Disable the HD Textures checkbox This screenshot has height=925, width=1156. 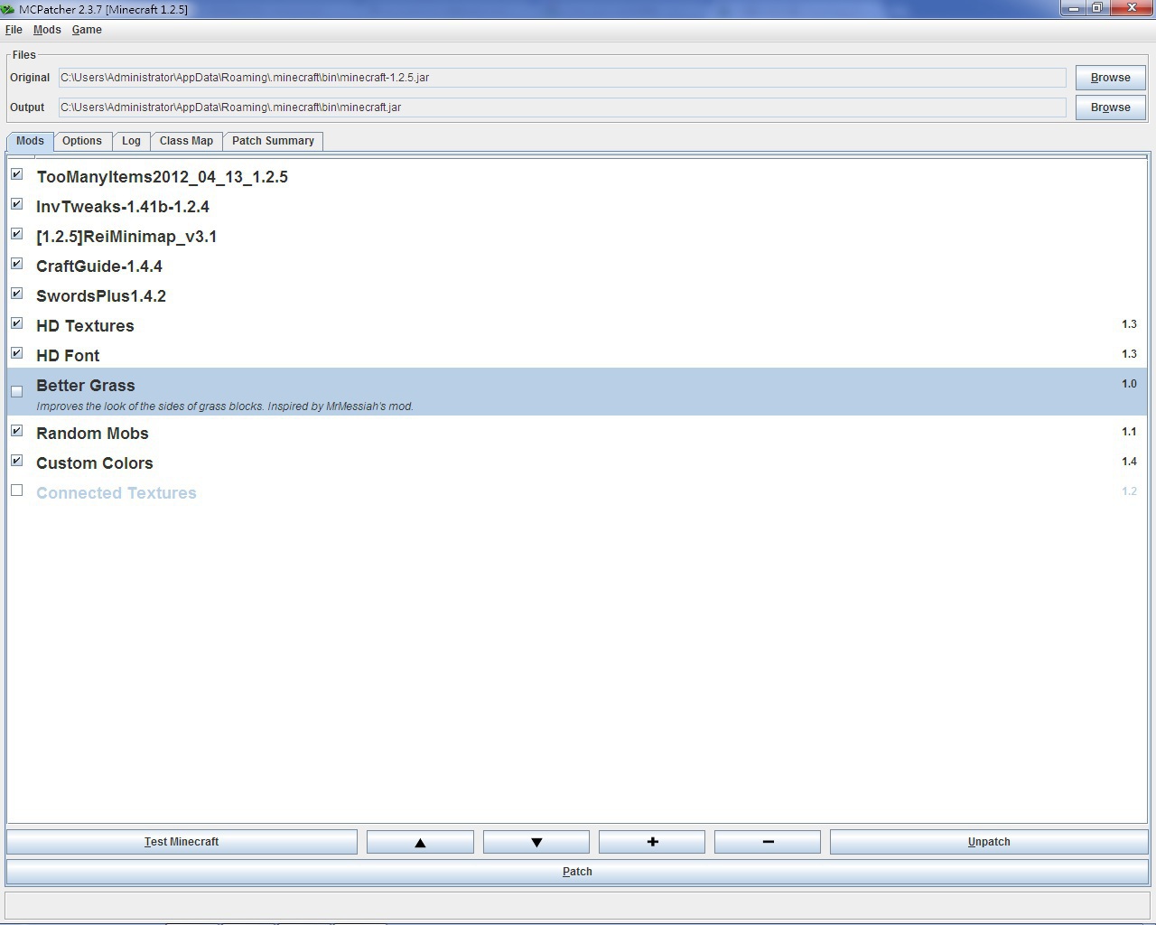tap(17, 323)
